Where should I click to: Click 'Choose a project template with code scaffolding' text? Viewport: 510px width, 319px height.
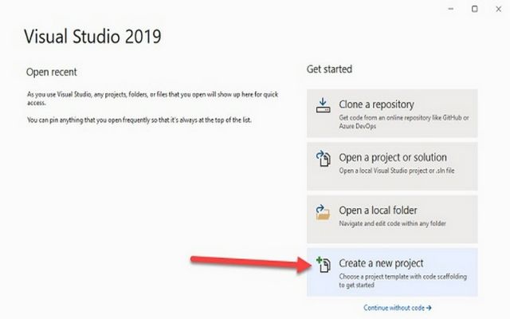pyautogui.click(x=402, y=281)
